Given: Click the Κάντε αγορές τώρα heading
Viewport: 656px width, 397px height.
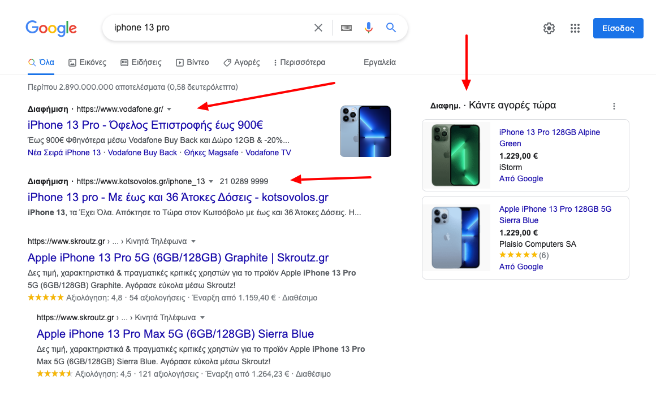Looking at the screenshot, I should click(512, 105).
